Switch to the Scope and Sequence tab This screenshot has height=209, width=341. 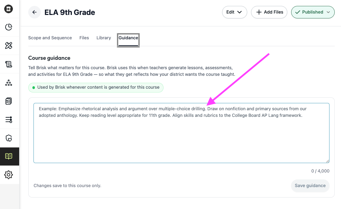click(x=50, y=38)
